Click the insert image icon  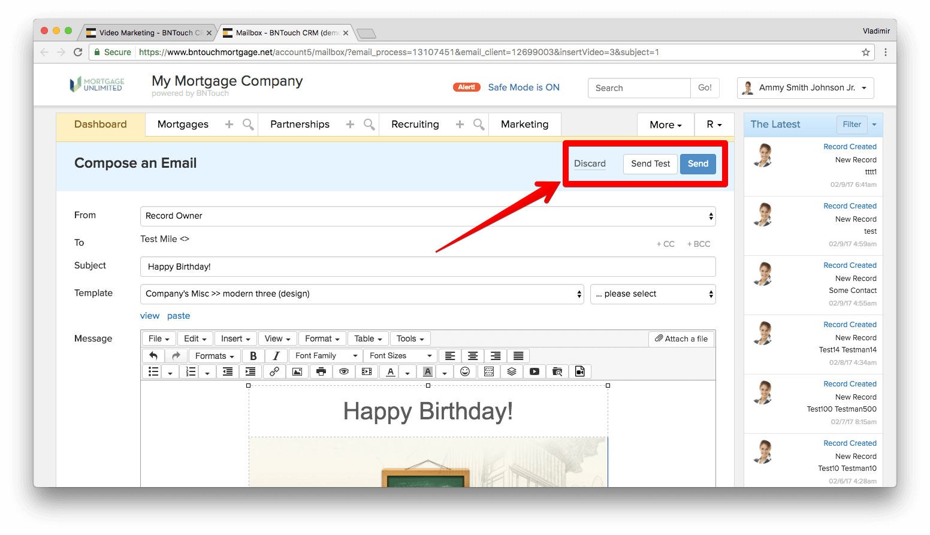pyautogui.click(x=297, y=371)
